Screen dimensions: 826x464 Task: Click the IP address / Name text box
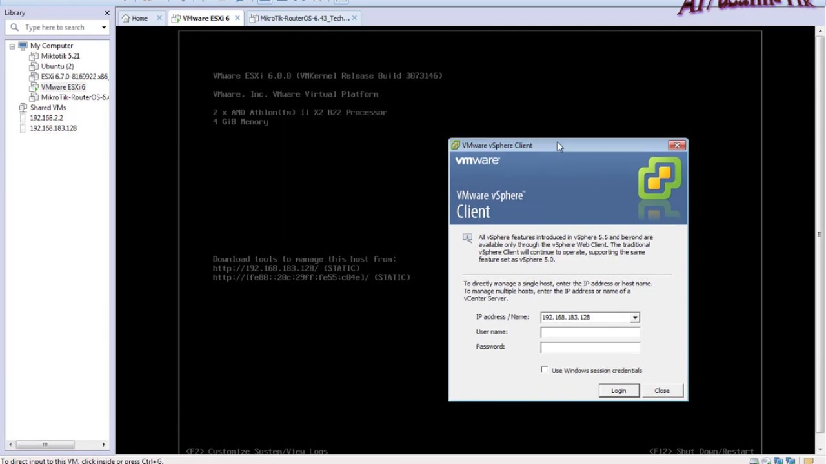click(585, 318)
